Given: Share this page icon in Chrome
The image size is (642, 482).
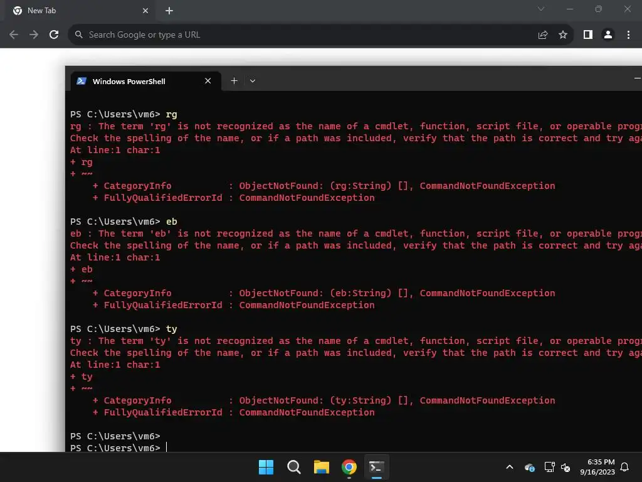Looking at the screenshot, I should point(543,35).
